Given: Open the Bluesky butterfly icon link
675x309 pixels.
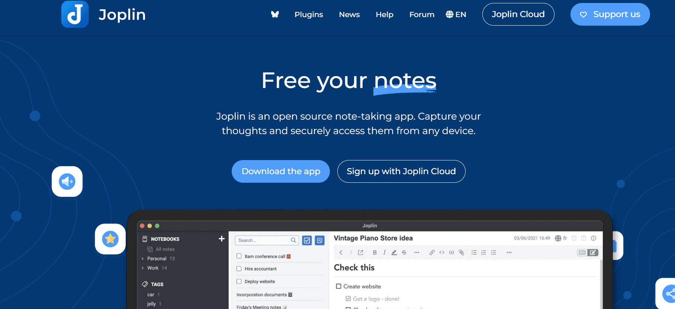Looking at the screenshot, I should pyautogui.click(x=275, y=14).
